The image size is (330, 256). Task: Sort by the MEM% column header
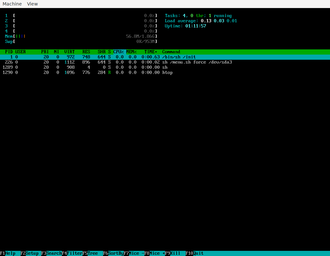(131, 52)
